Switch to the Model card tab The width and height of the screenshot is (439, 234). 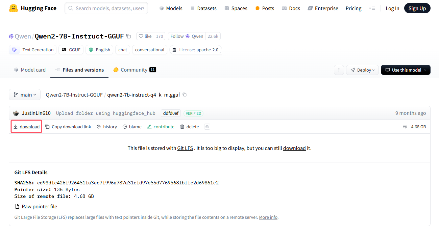[30, 70]
